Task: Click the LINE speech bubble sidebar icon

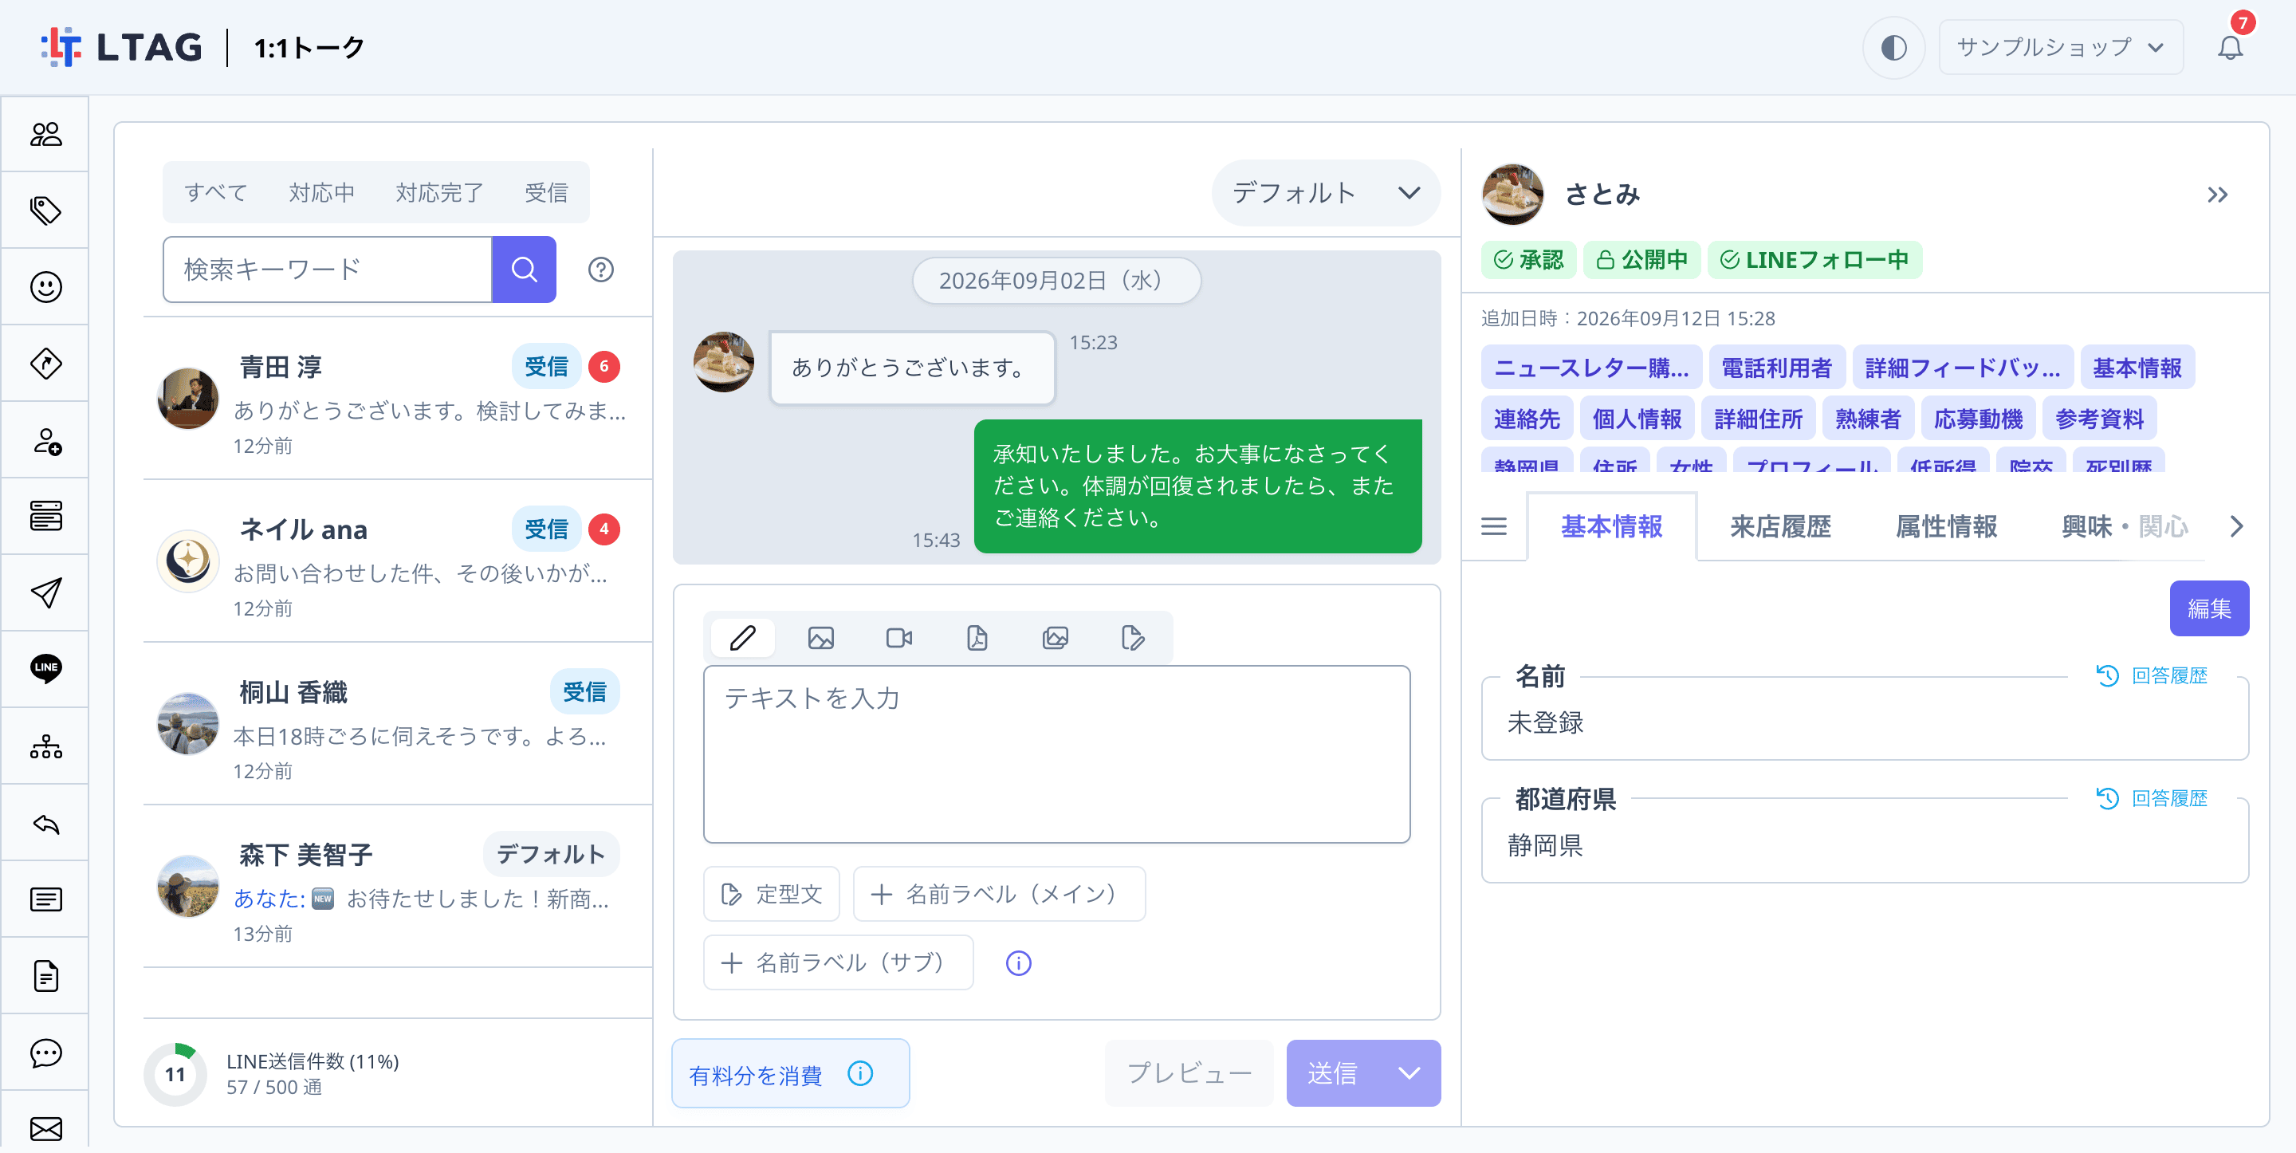Action: (x=45, y=669)
